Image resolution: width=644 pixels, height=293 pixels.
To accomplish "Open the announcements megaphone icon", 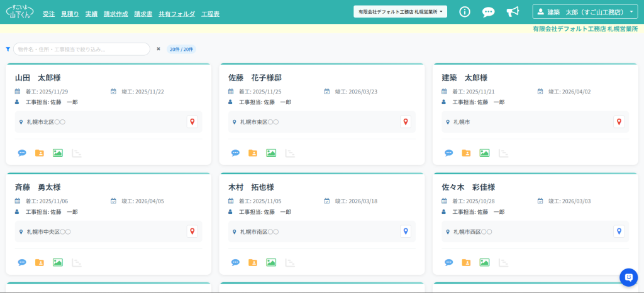I will pyautogui.click(x=513, y=12).
